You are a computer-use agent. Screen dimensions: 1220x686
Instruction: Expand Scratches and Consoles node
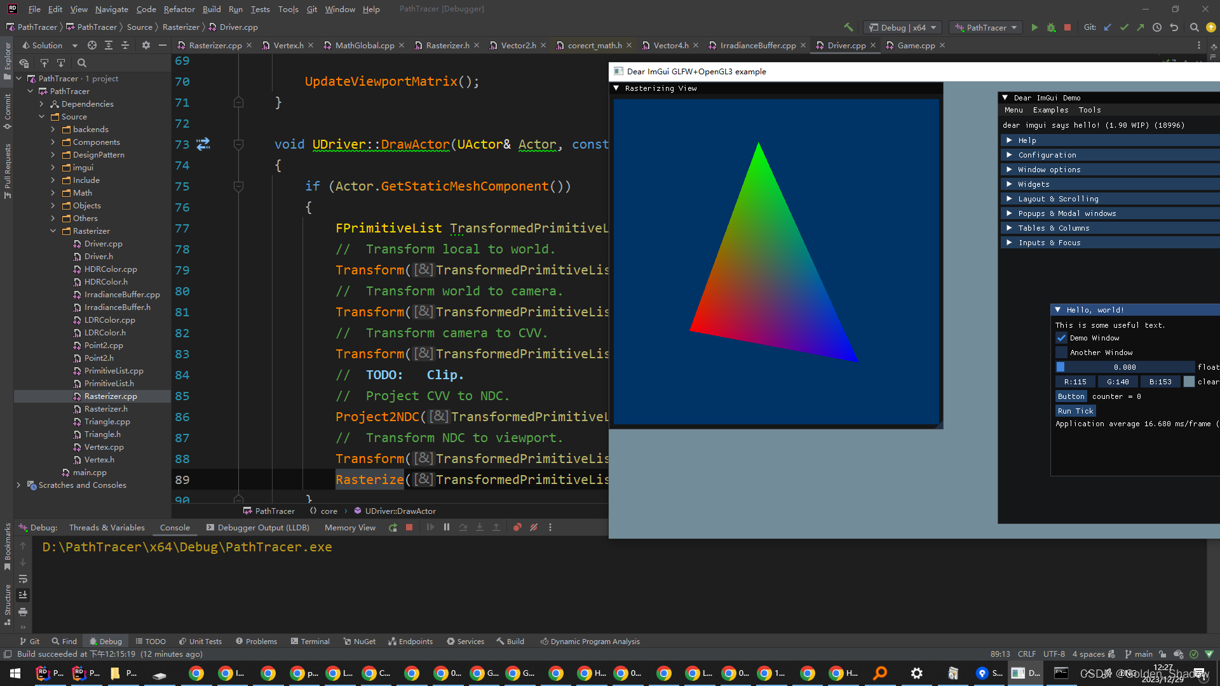click(18, 485)
